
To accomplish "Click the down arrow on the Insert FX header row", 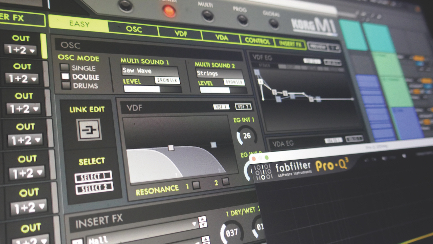I will pos(203,225).
